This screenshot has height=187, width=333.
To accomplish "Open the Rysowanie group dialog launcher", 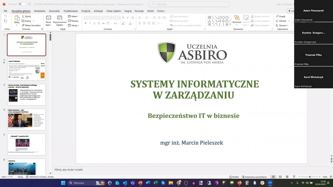I will coord(272,29).
